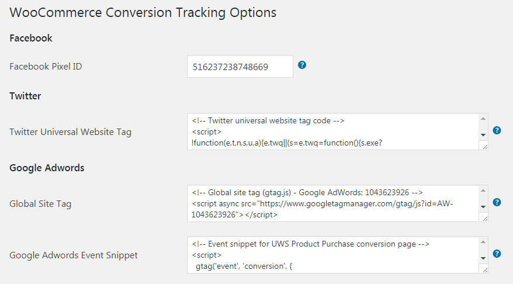Click the Google Adwords Event Snippet label

click(74, 255)
